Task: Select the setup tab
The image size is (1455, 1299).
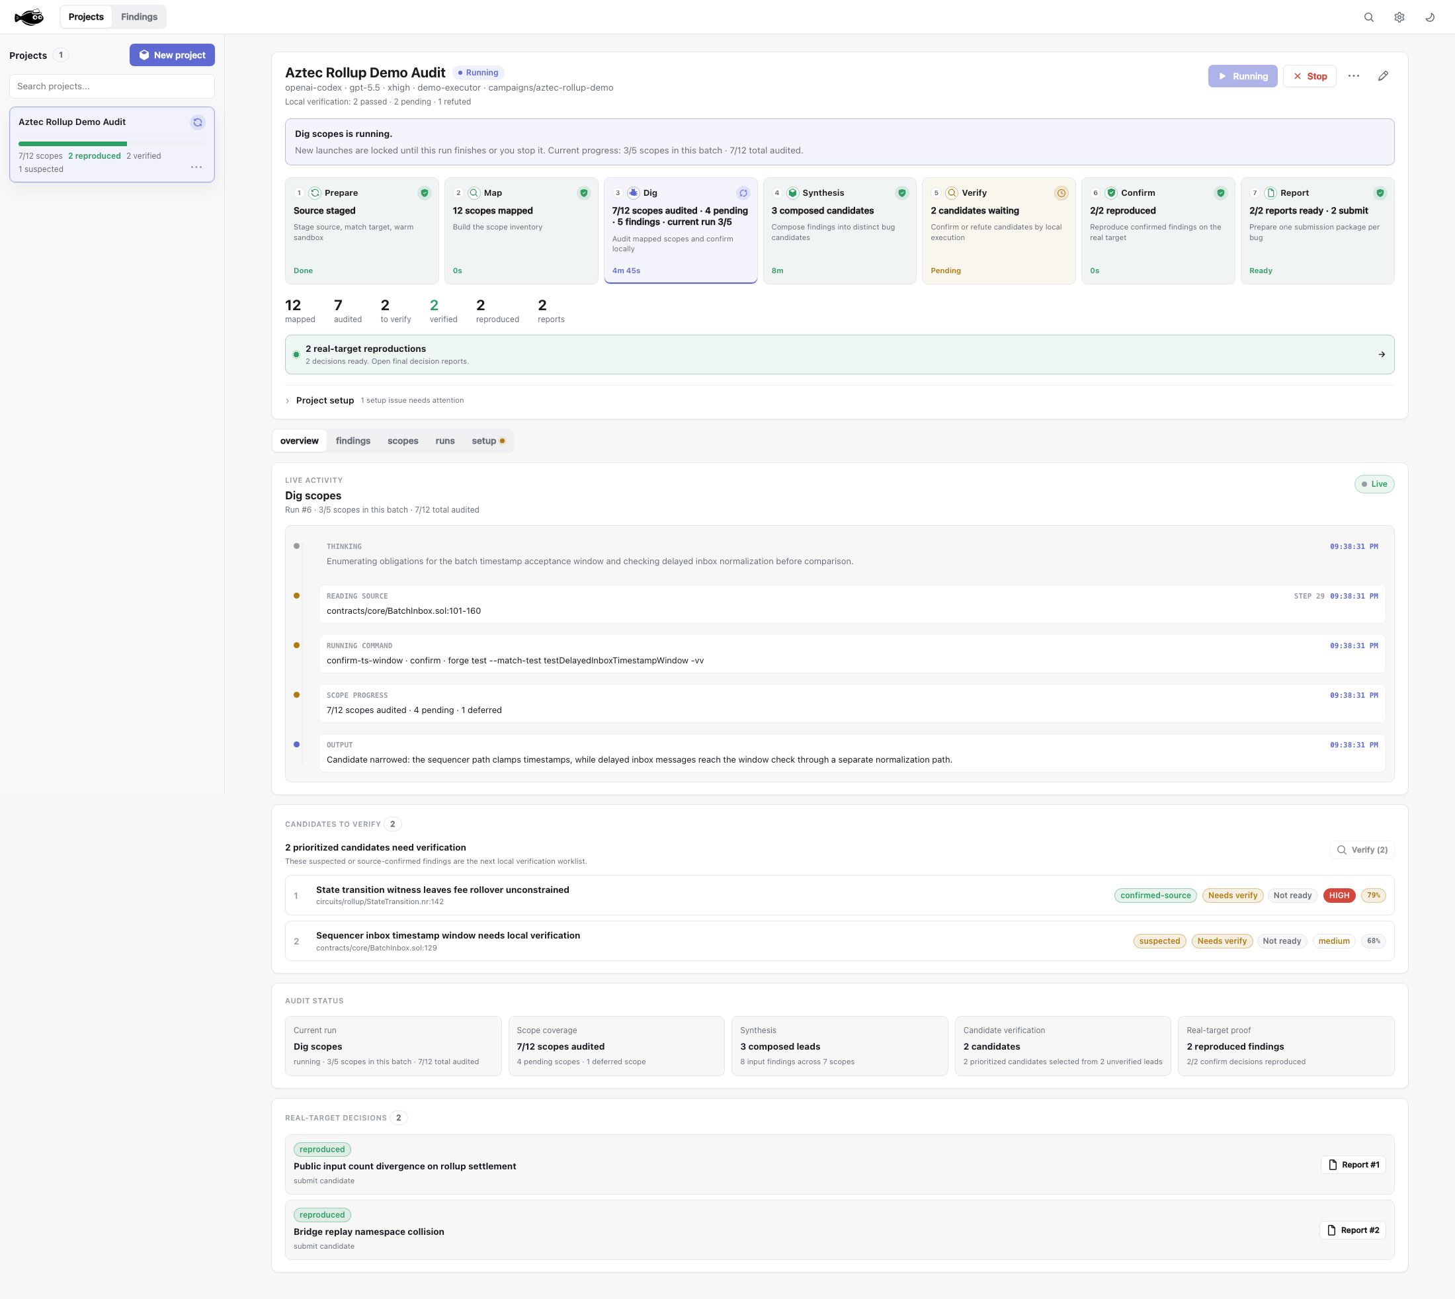Action: tap(488, 440)
